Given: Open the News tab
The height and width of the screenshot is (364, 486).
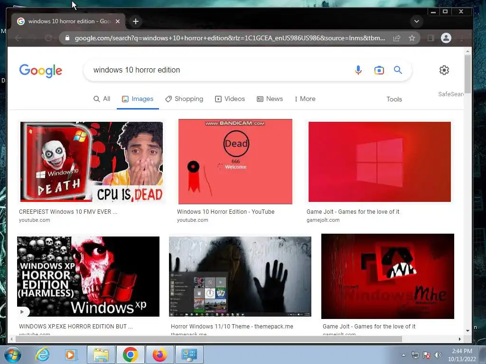Looking at the screenshot, I should (270, 99).
